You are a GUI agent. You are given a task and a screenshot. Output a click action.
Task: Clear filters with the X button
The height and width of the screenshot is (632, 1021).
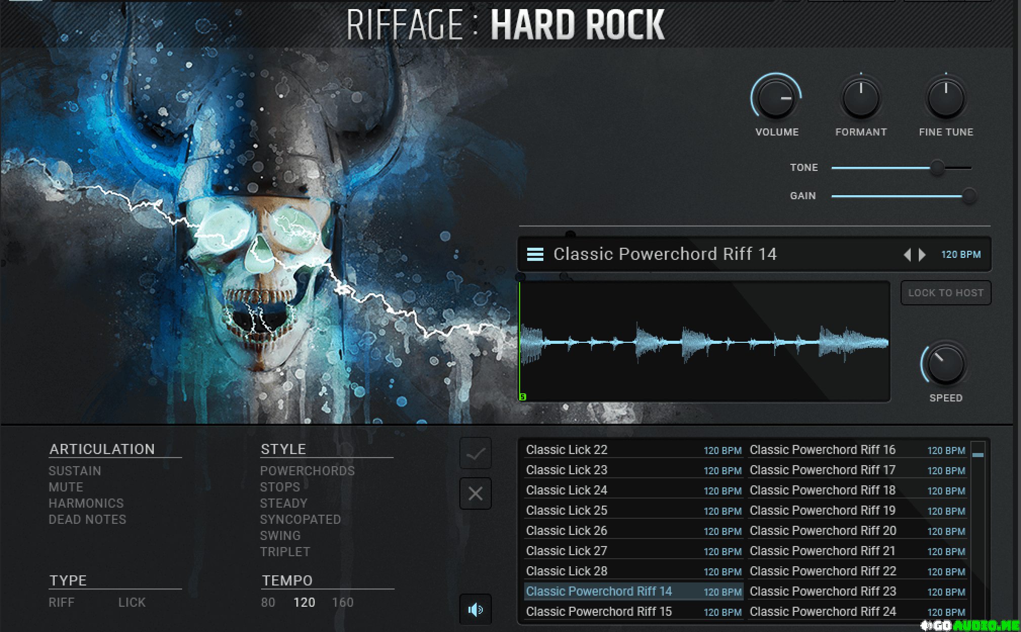475,493
